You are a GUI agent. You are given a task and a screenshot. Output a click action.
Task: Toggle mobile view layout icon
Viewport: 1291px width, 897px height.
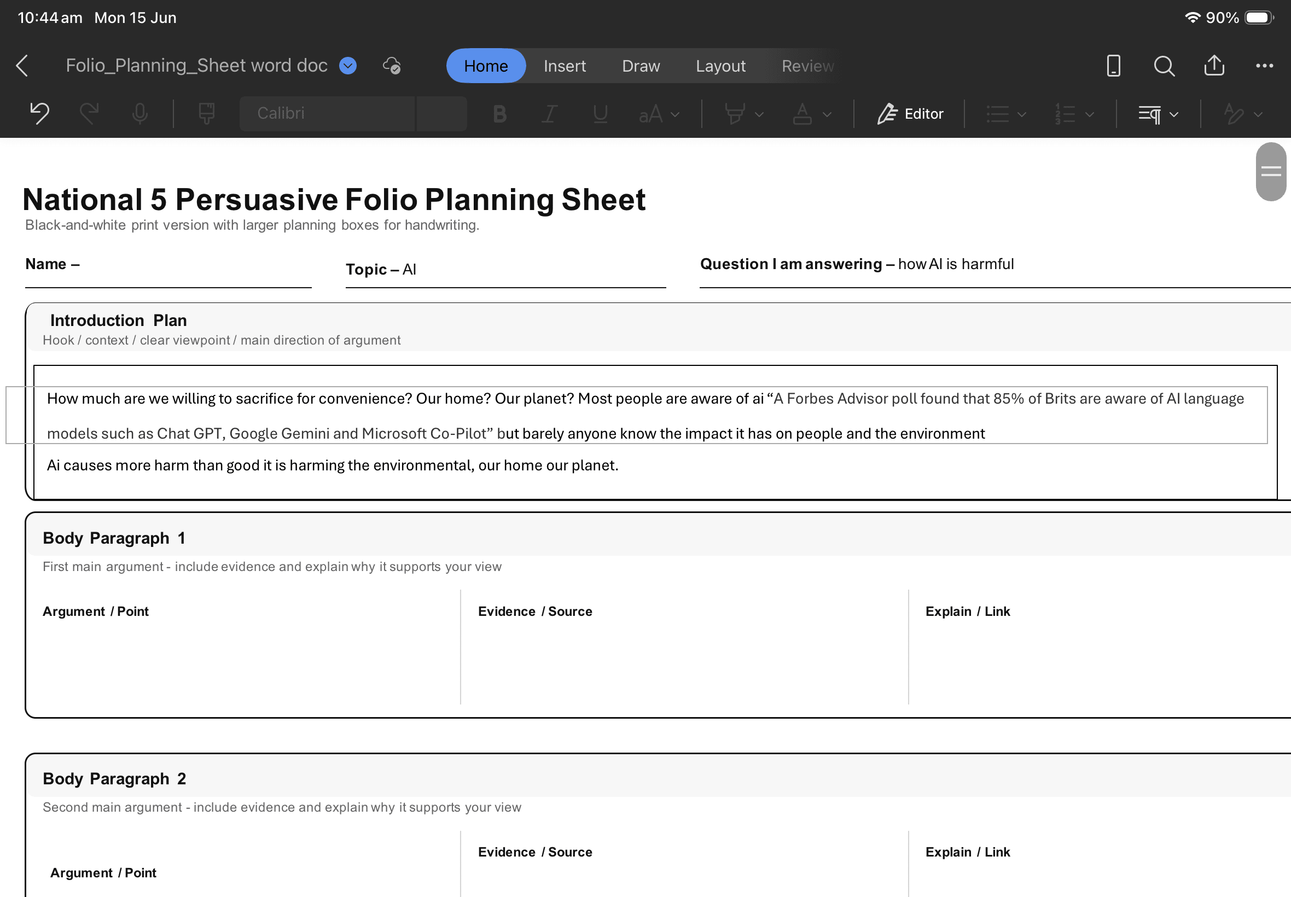coord(1113,66)
